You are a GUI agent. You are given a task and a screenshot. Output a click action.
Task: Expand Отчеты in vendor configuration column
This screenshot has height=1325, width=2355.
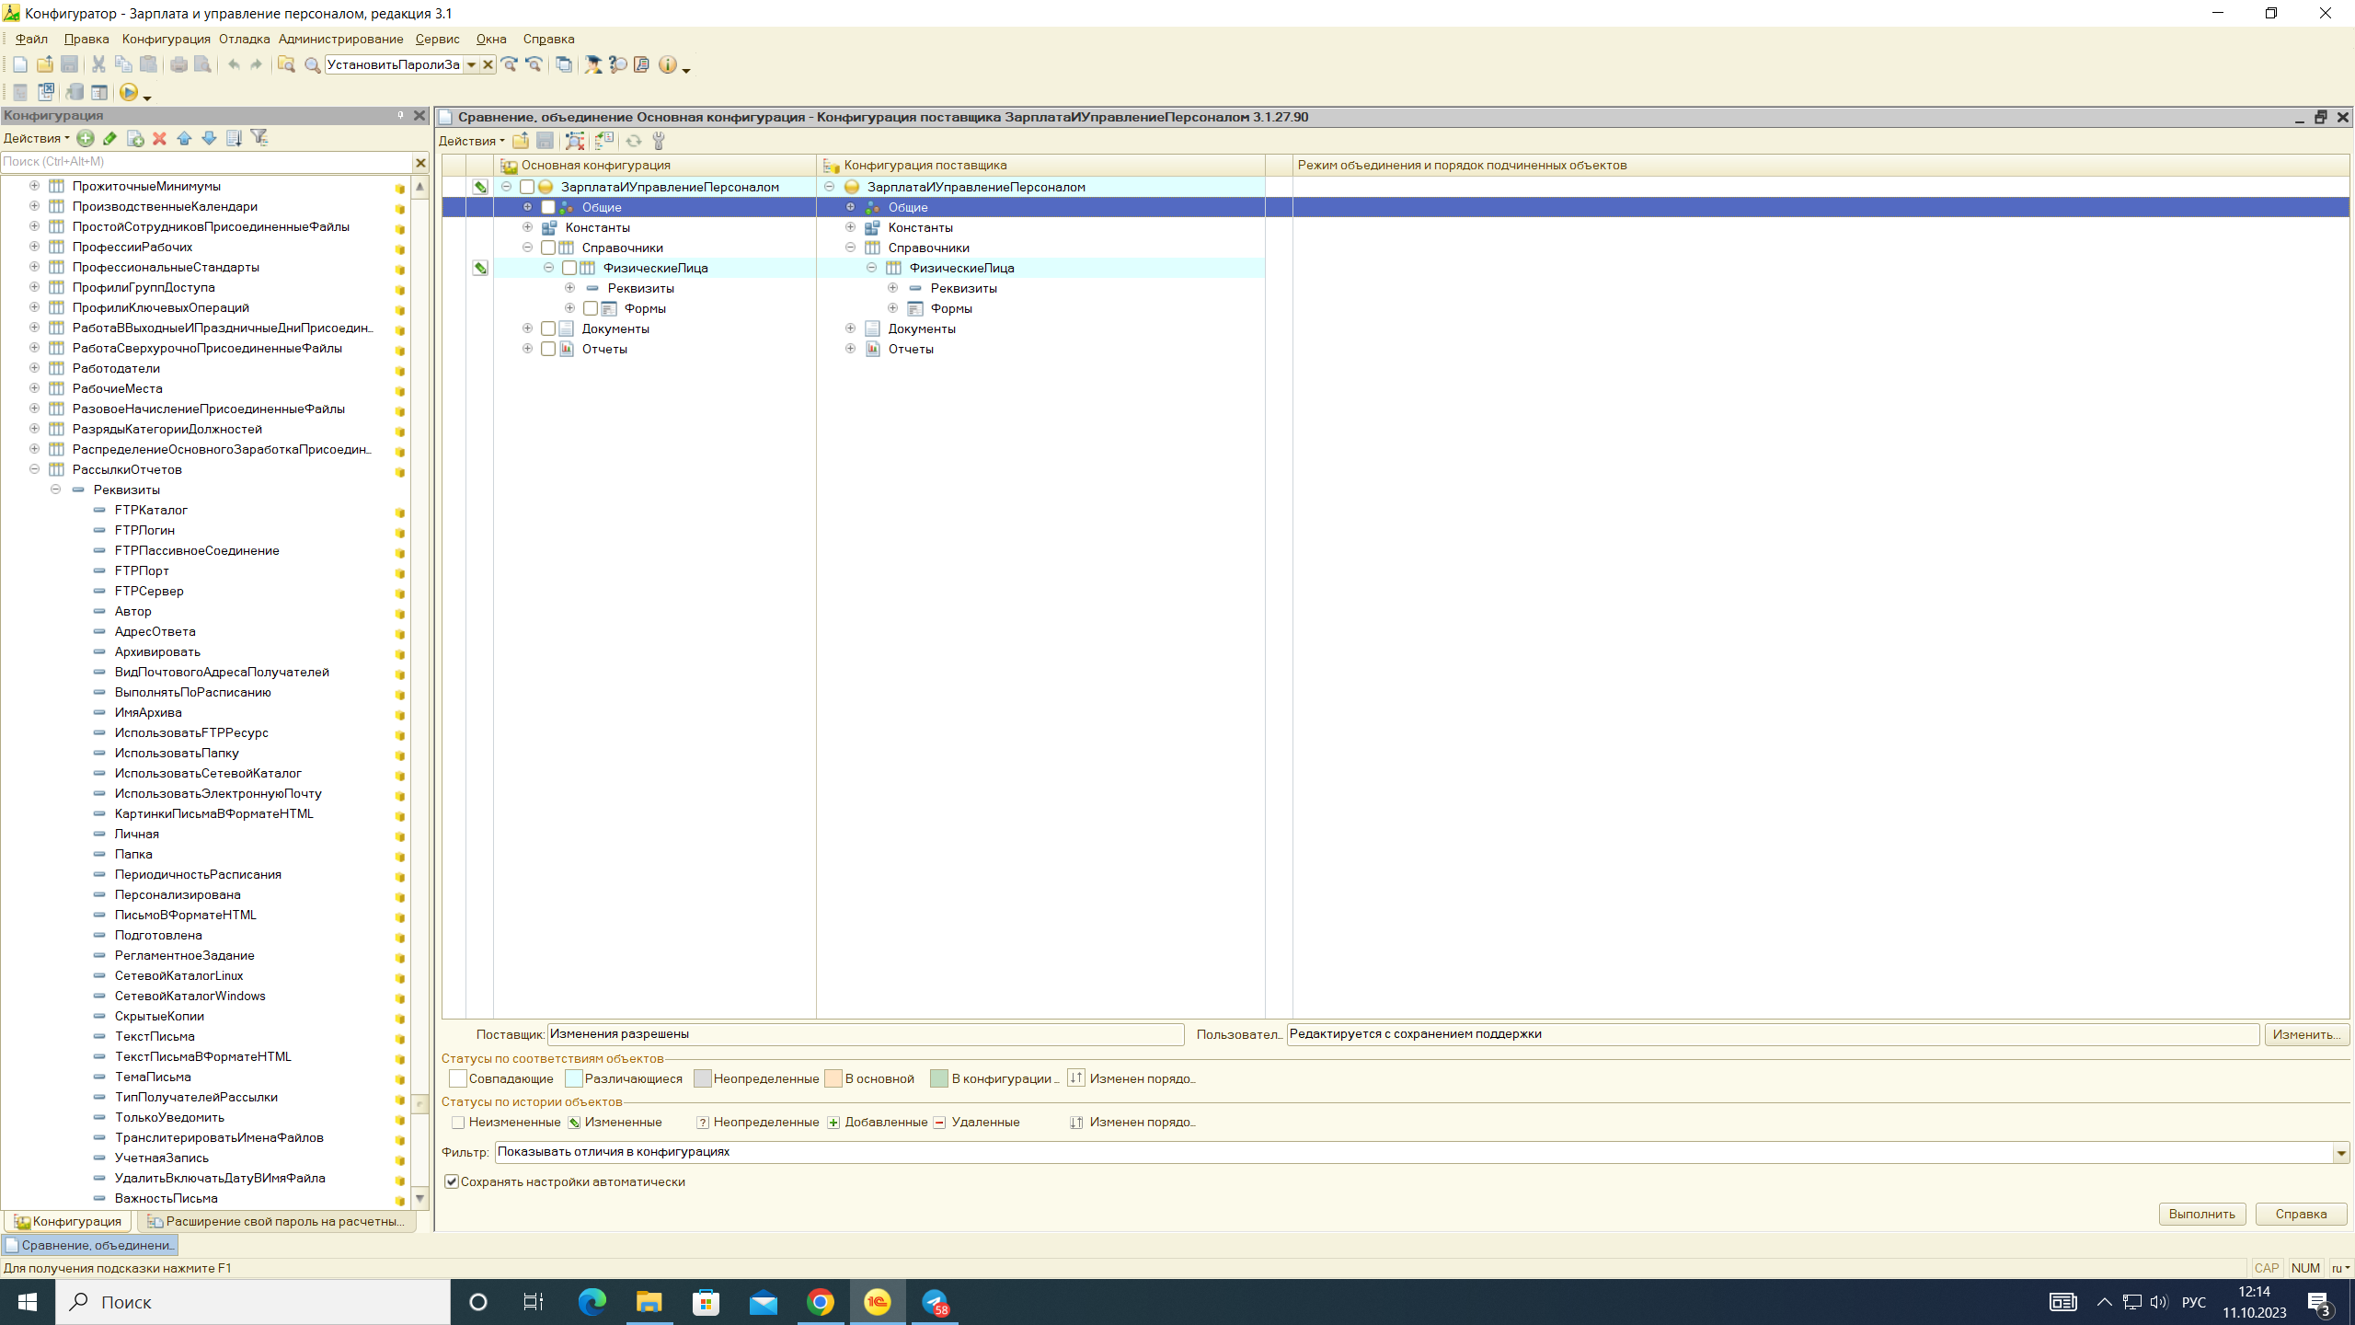[850, 348]
